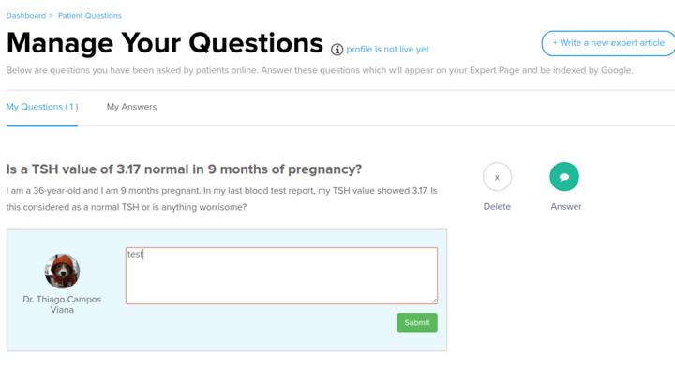Viewport: 675px width, 368px height.
Task: Click the green Answer speech bubble icon
Action: click(564, 177)
